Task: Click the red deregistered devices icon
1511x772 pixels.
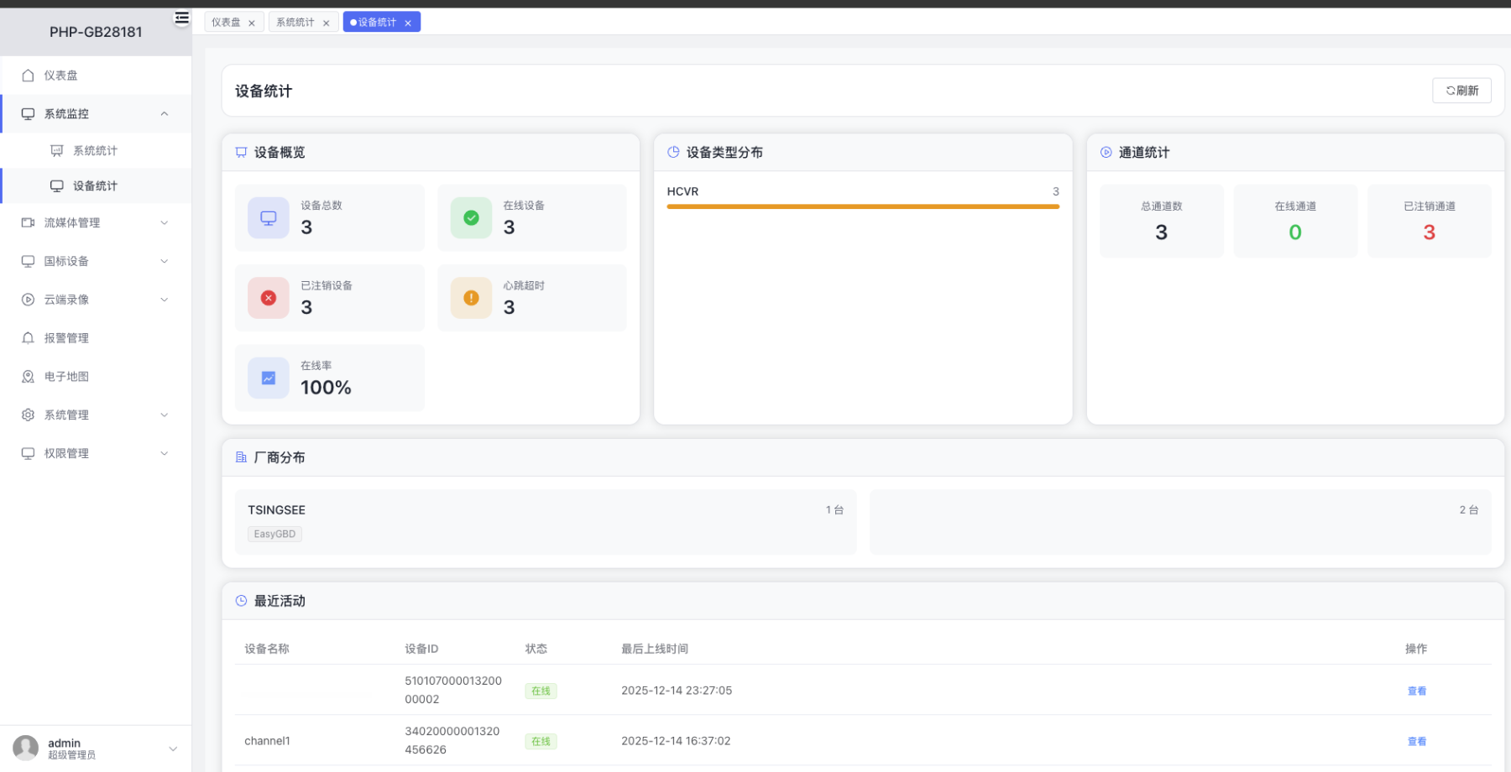Action: (269, 298)
